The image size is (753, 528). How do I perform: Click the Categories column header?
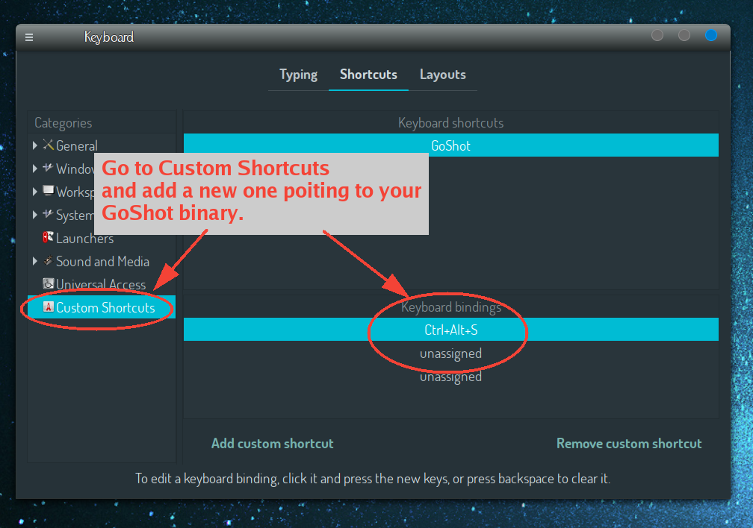[x=102, y=123]
